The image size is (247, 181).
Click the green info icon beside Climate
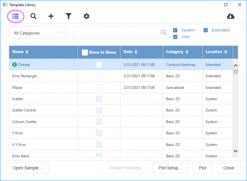tap(14, 65)
